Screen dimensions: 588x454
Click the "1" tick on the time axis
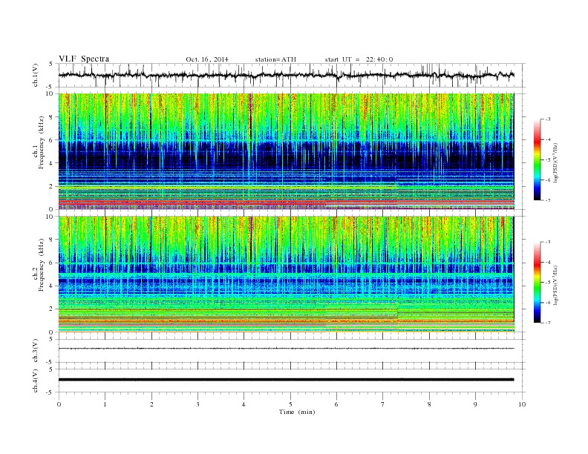pos(105,404)
